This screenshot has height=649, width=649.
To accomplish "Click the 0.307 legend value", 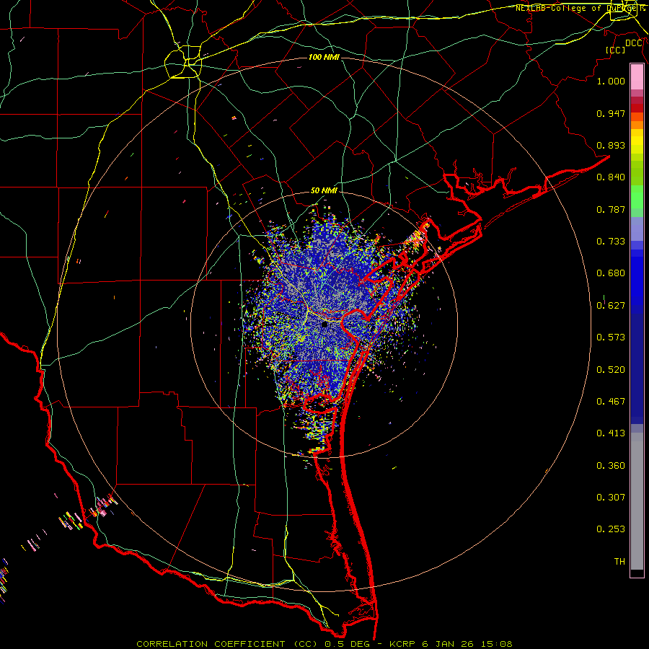I will [x=611, y=498].
